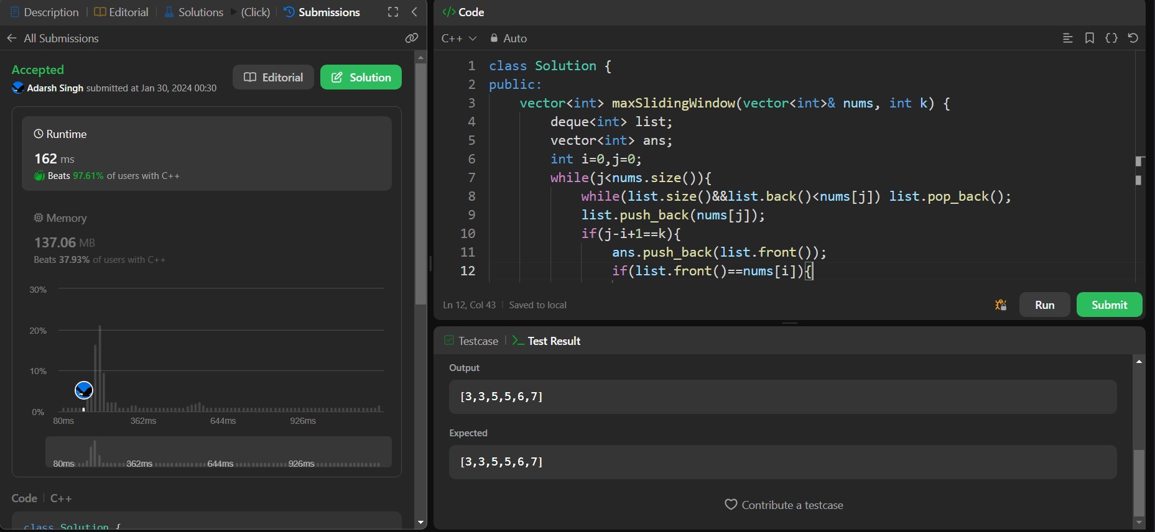
Task: Click the format code icon
Action: pyautogui.click(x=1067, y=38)
